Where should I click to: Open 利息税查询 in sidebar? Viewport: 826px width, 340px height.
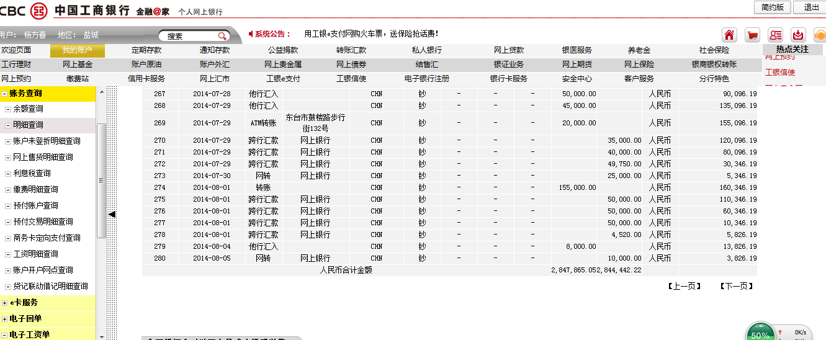pyautogui.click(x=32, y=173)
